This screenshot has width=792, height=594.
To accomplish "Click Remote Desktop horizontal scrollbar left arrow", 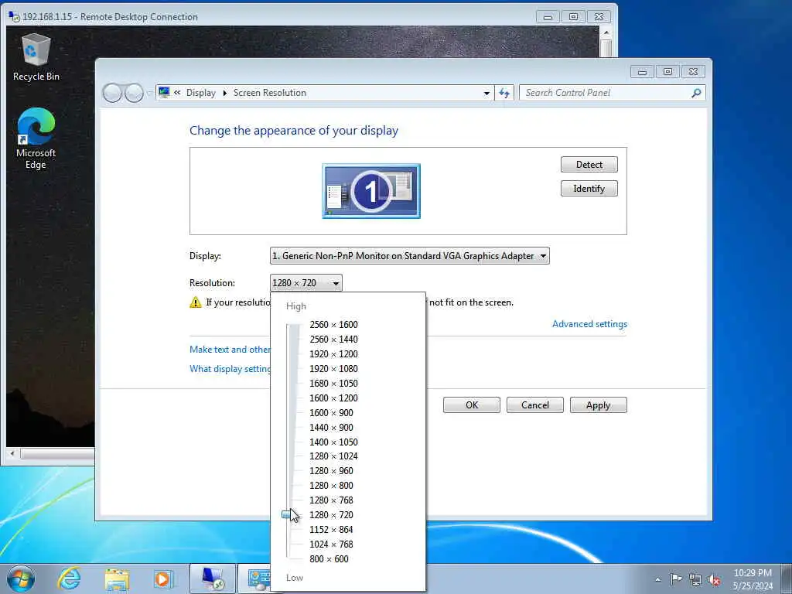I will click(x=12, y=453).
